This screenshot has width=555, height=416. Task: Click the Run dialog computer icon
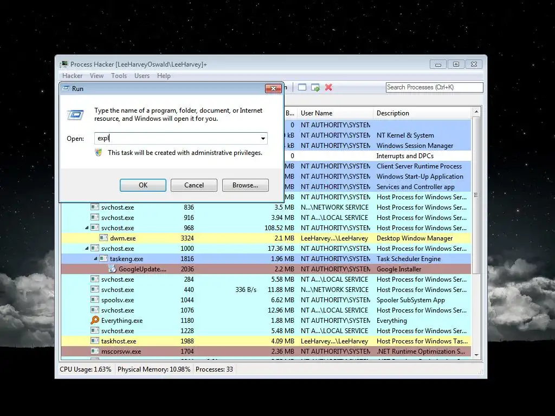[x=75, y=115]
